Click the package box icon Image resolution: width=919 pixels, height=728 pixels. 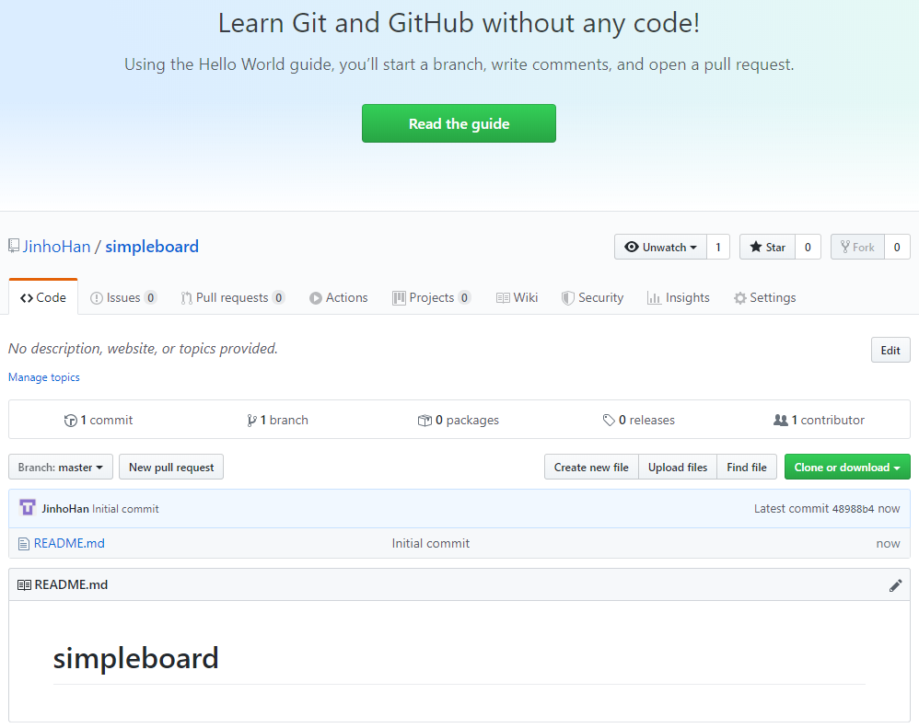click(425, 421)
